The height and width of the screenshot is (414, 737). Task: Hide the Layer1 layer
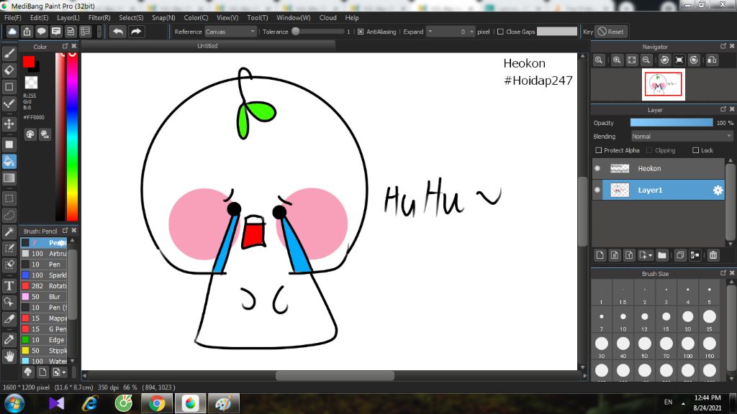(597, 190)
